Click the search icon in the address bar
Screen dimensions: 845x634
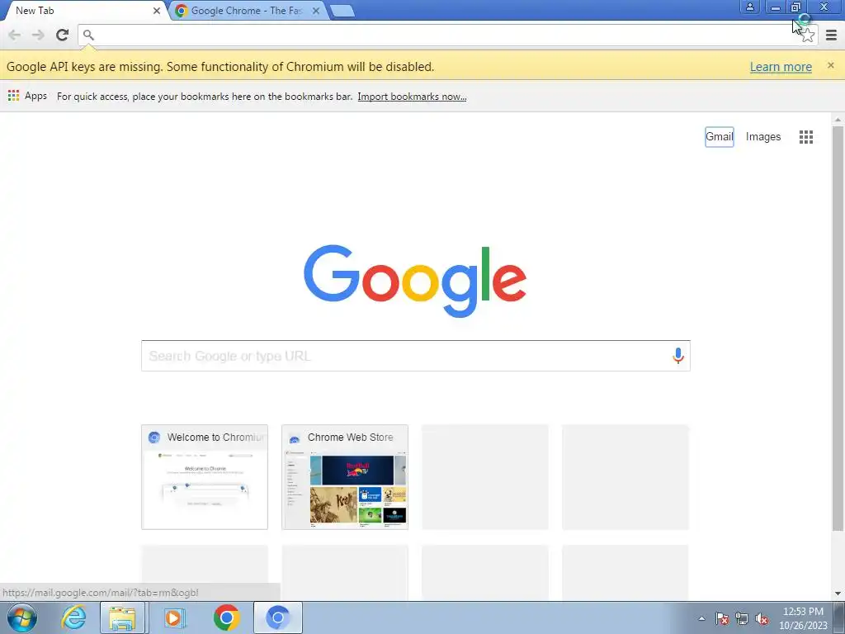[89, 35]
